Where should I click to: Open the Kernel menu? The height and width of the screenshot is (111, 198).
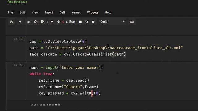[76, 12]
